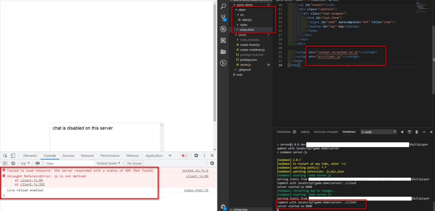Click the 'No Issues' button
This screenshot has width=435, height=211.
(134, 163)
